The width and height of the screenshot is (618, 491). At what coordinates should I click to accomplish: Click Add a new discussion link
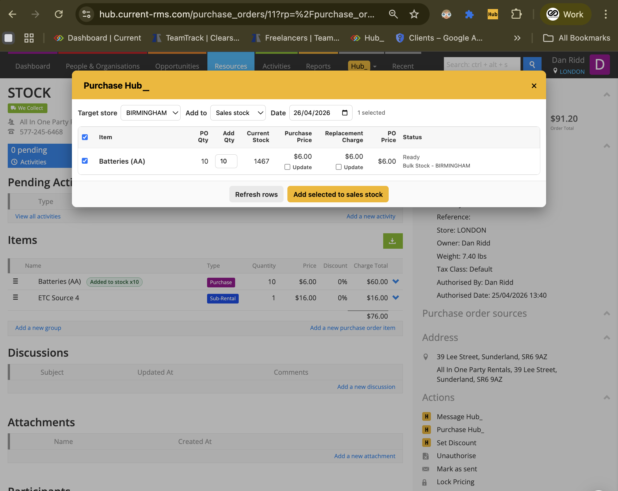pyautogui.click(x=366, y=387)
